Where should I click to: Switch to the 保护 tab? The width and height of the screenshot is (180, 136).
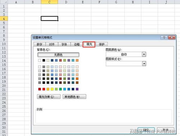(102, 44)
